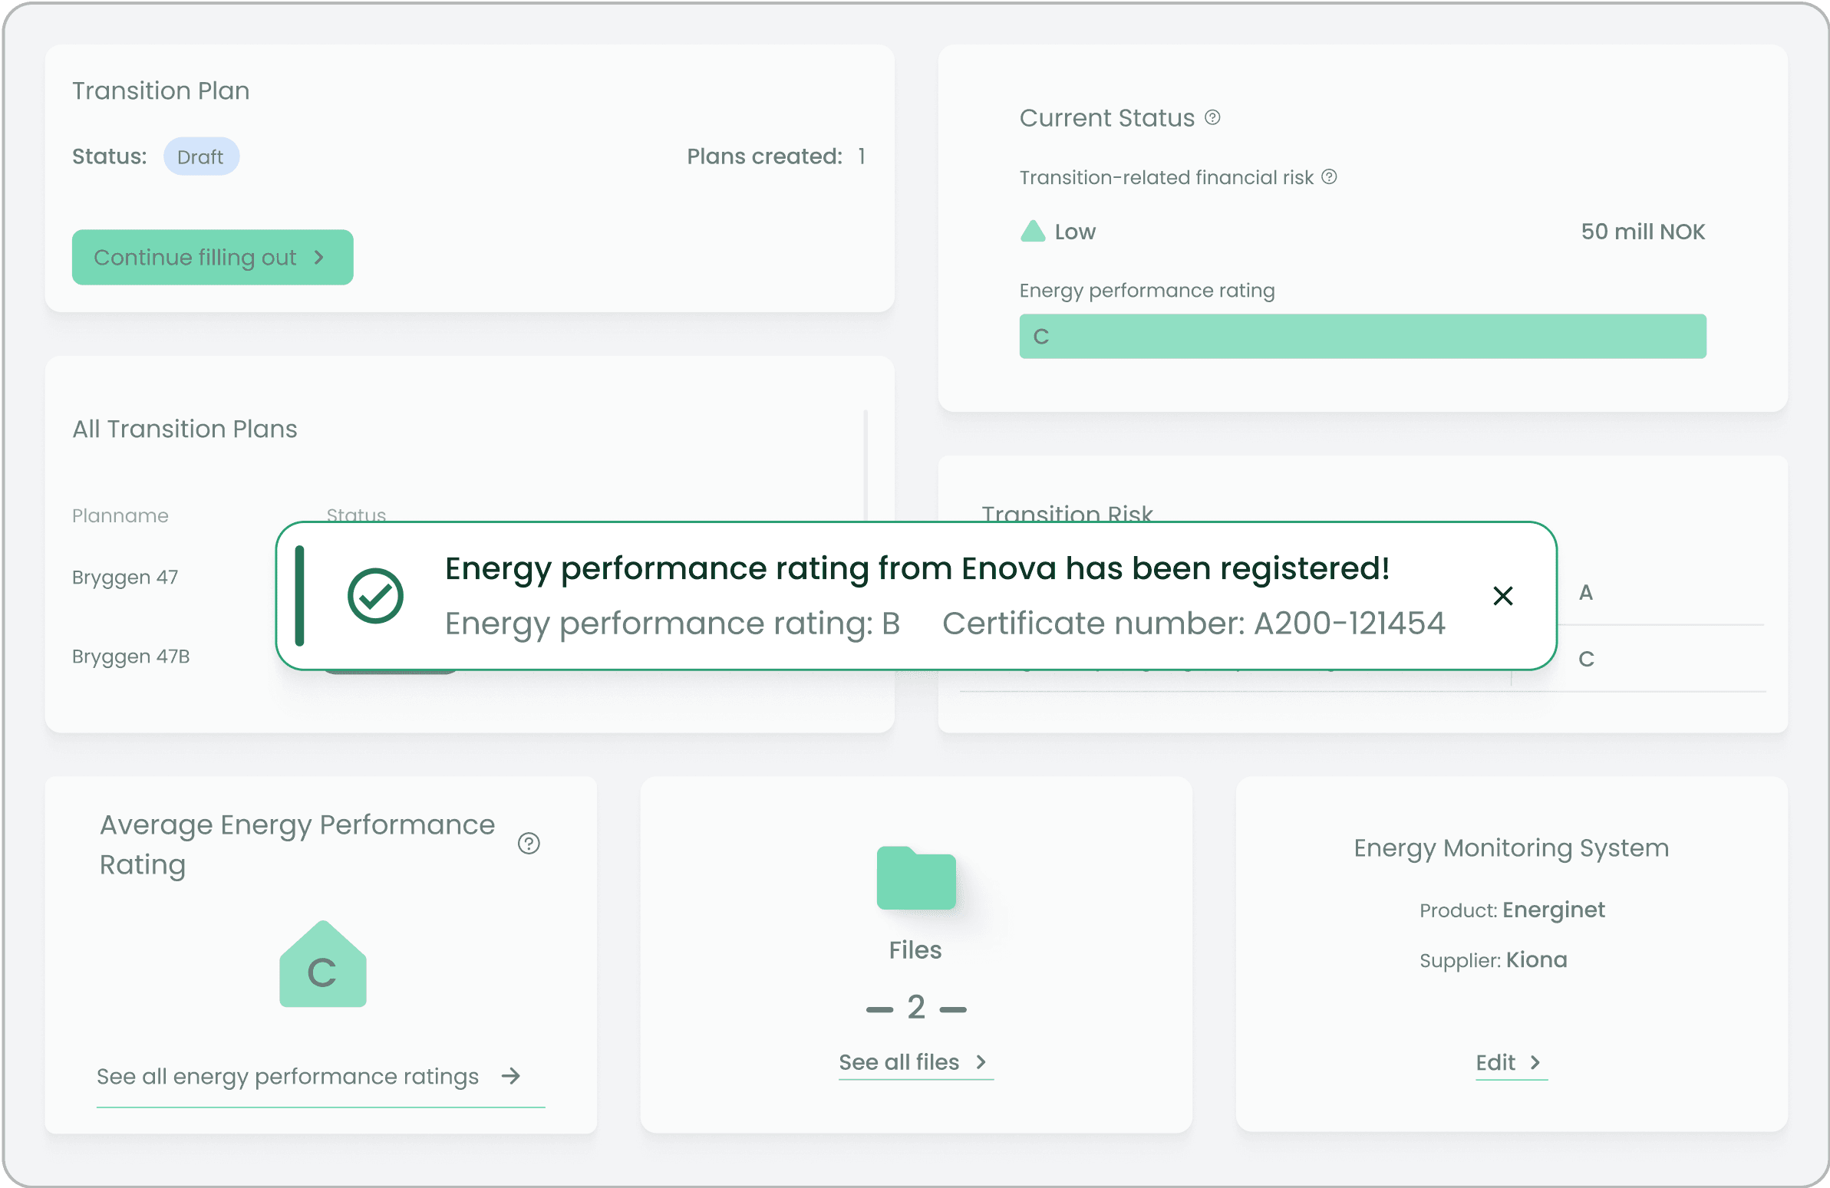
Task: Dismiss the Enova notification with X
Action: [x=1502, y=596]
